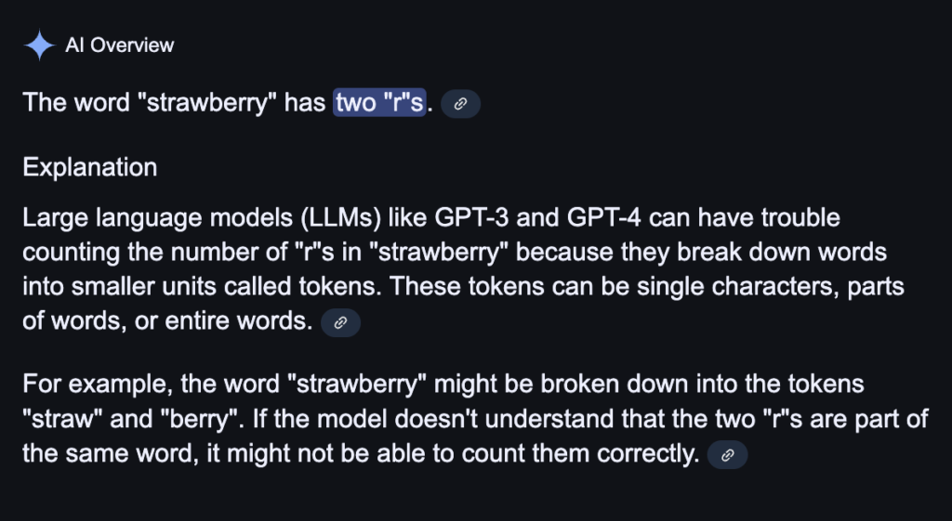Image resolution: width=952 pixels, height=521 pixels.
Task: Click the text 'of words, or entire words.'
Action: [167, 320]
